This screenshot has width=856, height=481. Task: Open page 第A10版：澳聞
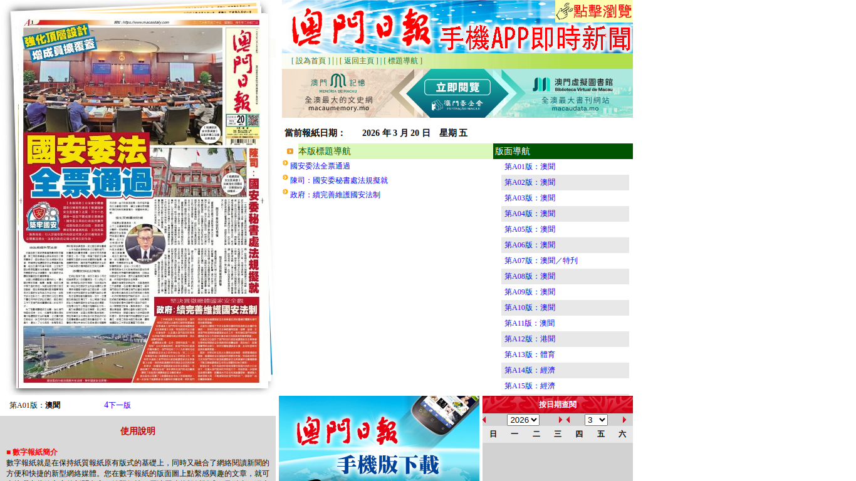(x=530, y=308)
